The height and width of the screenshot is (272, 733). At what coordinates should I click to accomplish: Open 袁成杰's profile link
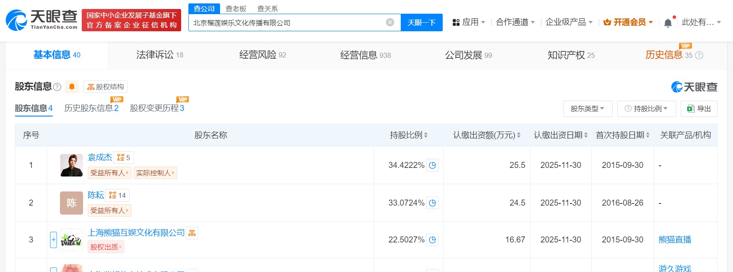pos(100,158)
